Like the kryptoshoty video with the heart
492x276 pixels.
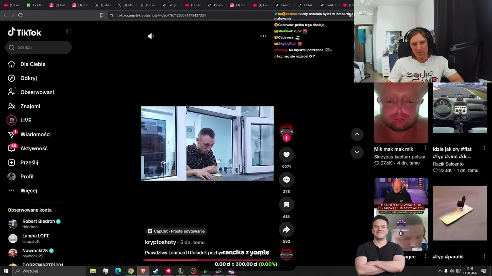click(286, 154)
